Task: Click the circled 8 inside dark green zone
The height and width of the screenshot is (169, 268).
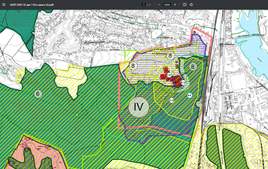Action: tap(193, 66)
